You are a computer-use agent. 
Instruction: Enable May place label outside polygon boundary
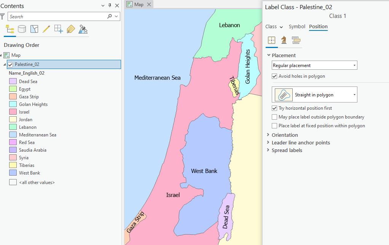point(274,117)
